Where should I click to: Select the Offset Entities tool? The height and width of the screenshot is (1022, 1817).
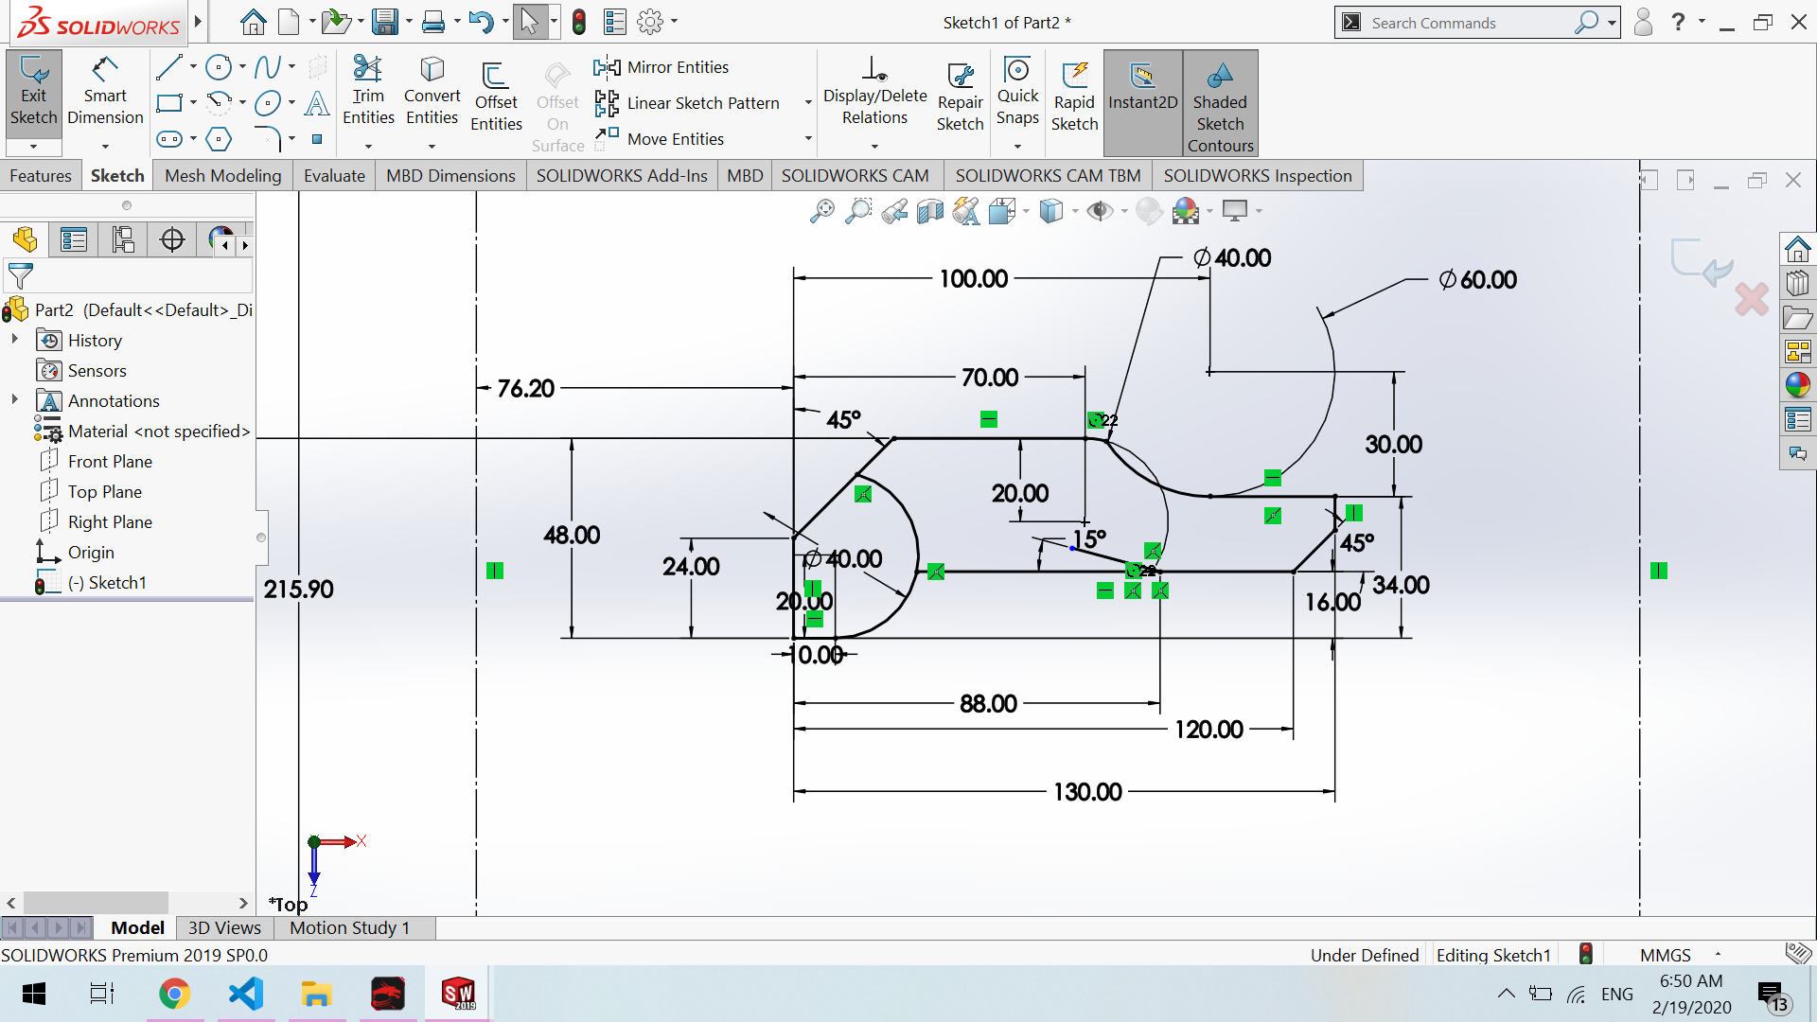496,99
